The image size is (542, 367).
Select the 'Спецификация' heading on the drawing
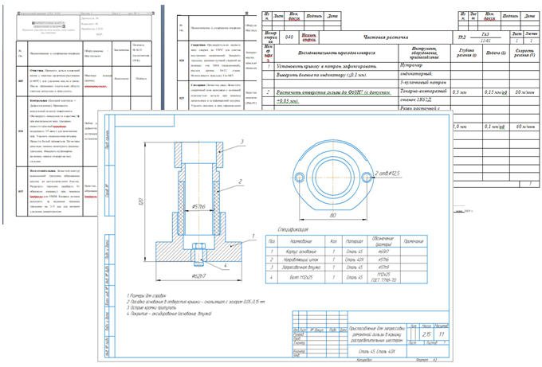293,229
